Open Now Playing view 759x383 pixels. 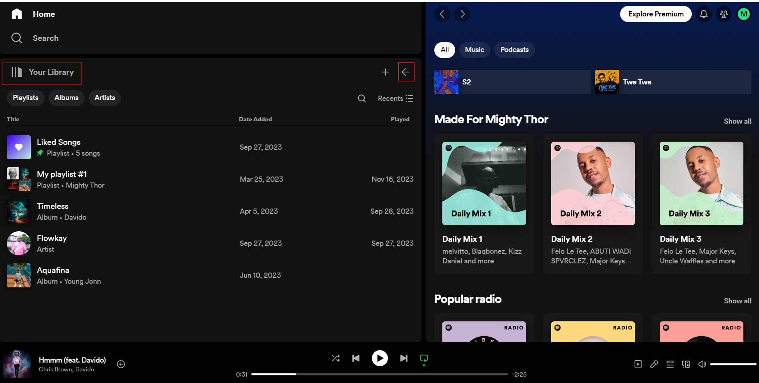[x=638, y=364]
